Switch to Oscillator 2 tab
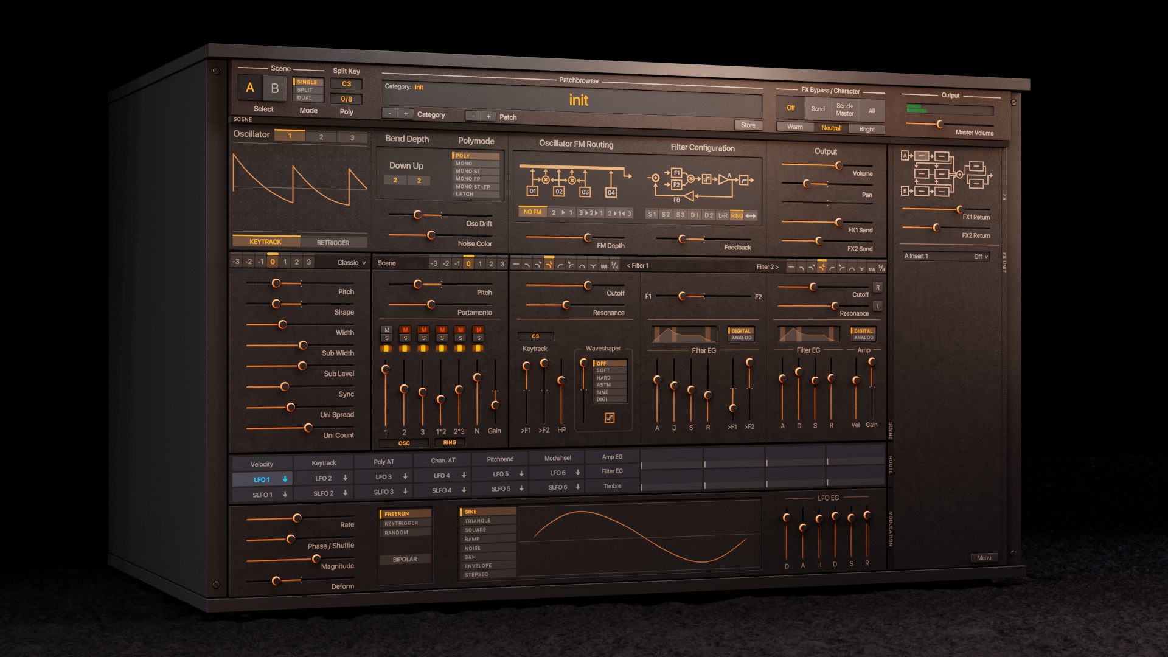The image size is (1168, 657). click(x=321, y=136)
